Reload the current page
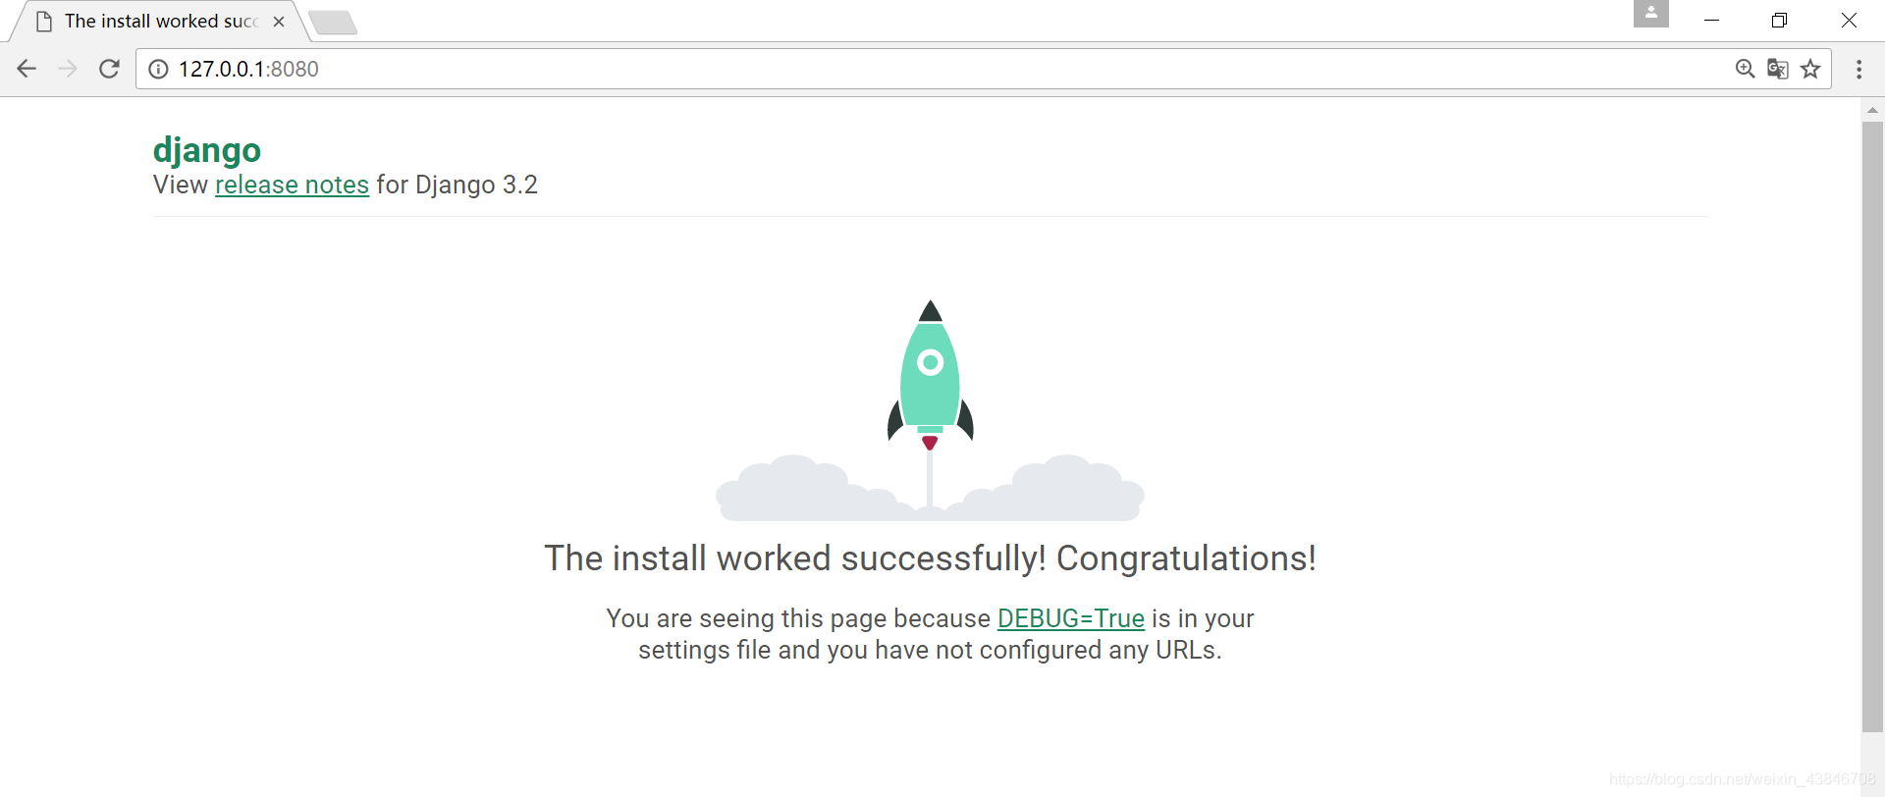Screen dimensions: 1885x797 click(x=109, y=69)
